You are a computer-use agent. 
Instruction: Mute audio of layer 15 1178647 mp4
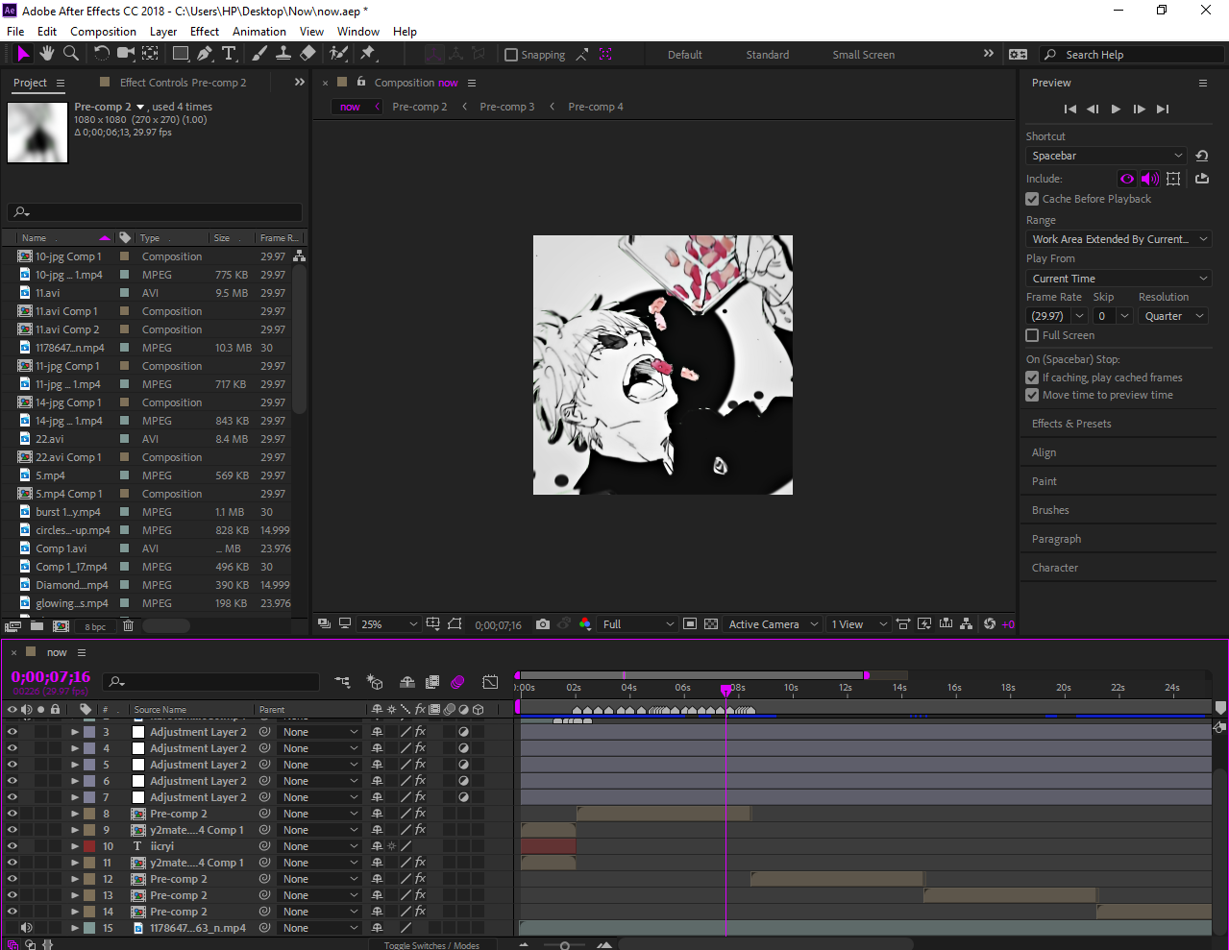point(26,928)
